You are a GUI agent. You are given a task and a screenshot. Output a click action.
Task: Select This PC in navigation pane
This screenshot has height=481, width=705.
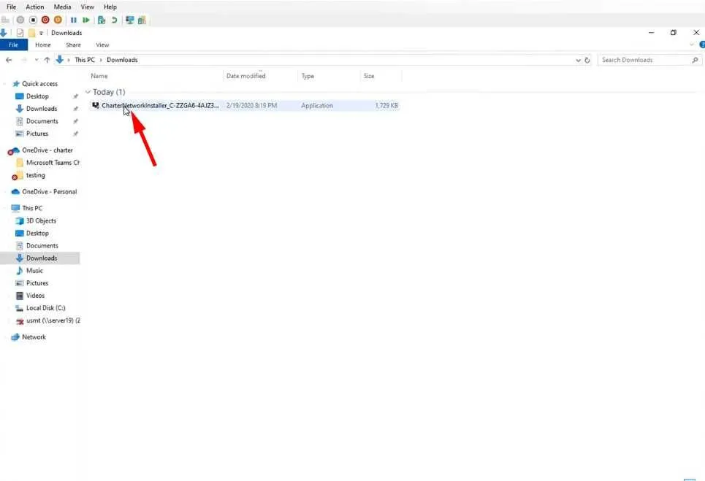point(32,209)
